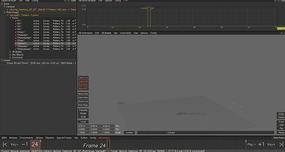Go to previous keyframe using Key-
The image size is (285, 152).
point(14,144)
